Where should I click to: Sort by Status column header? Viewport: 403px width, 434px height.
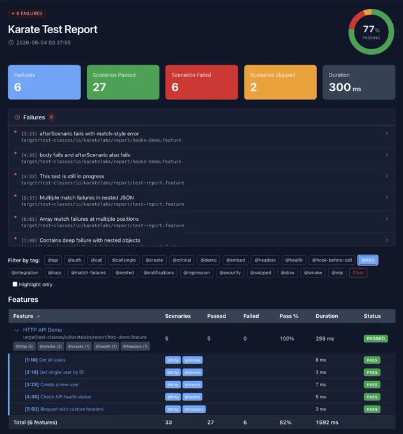point(372,316)
